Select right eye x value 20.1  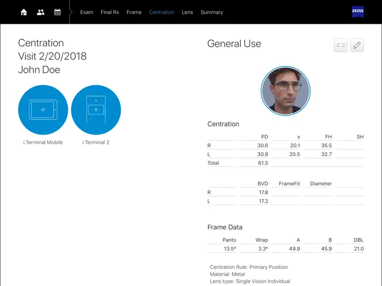coord(295,146)
